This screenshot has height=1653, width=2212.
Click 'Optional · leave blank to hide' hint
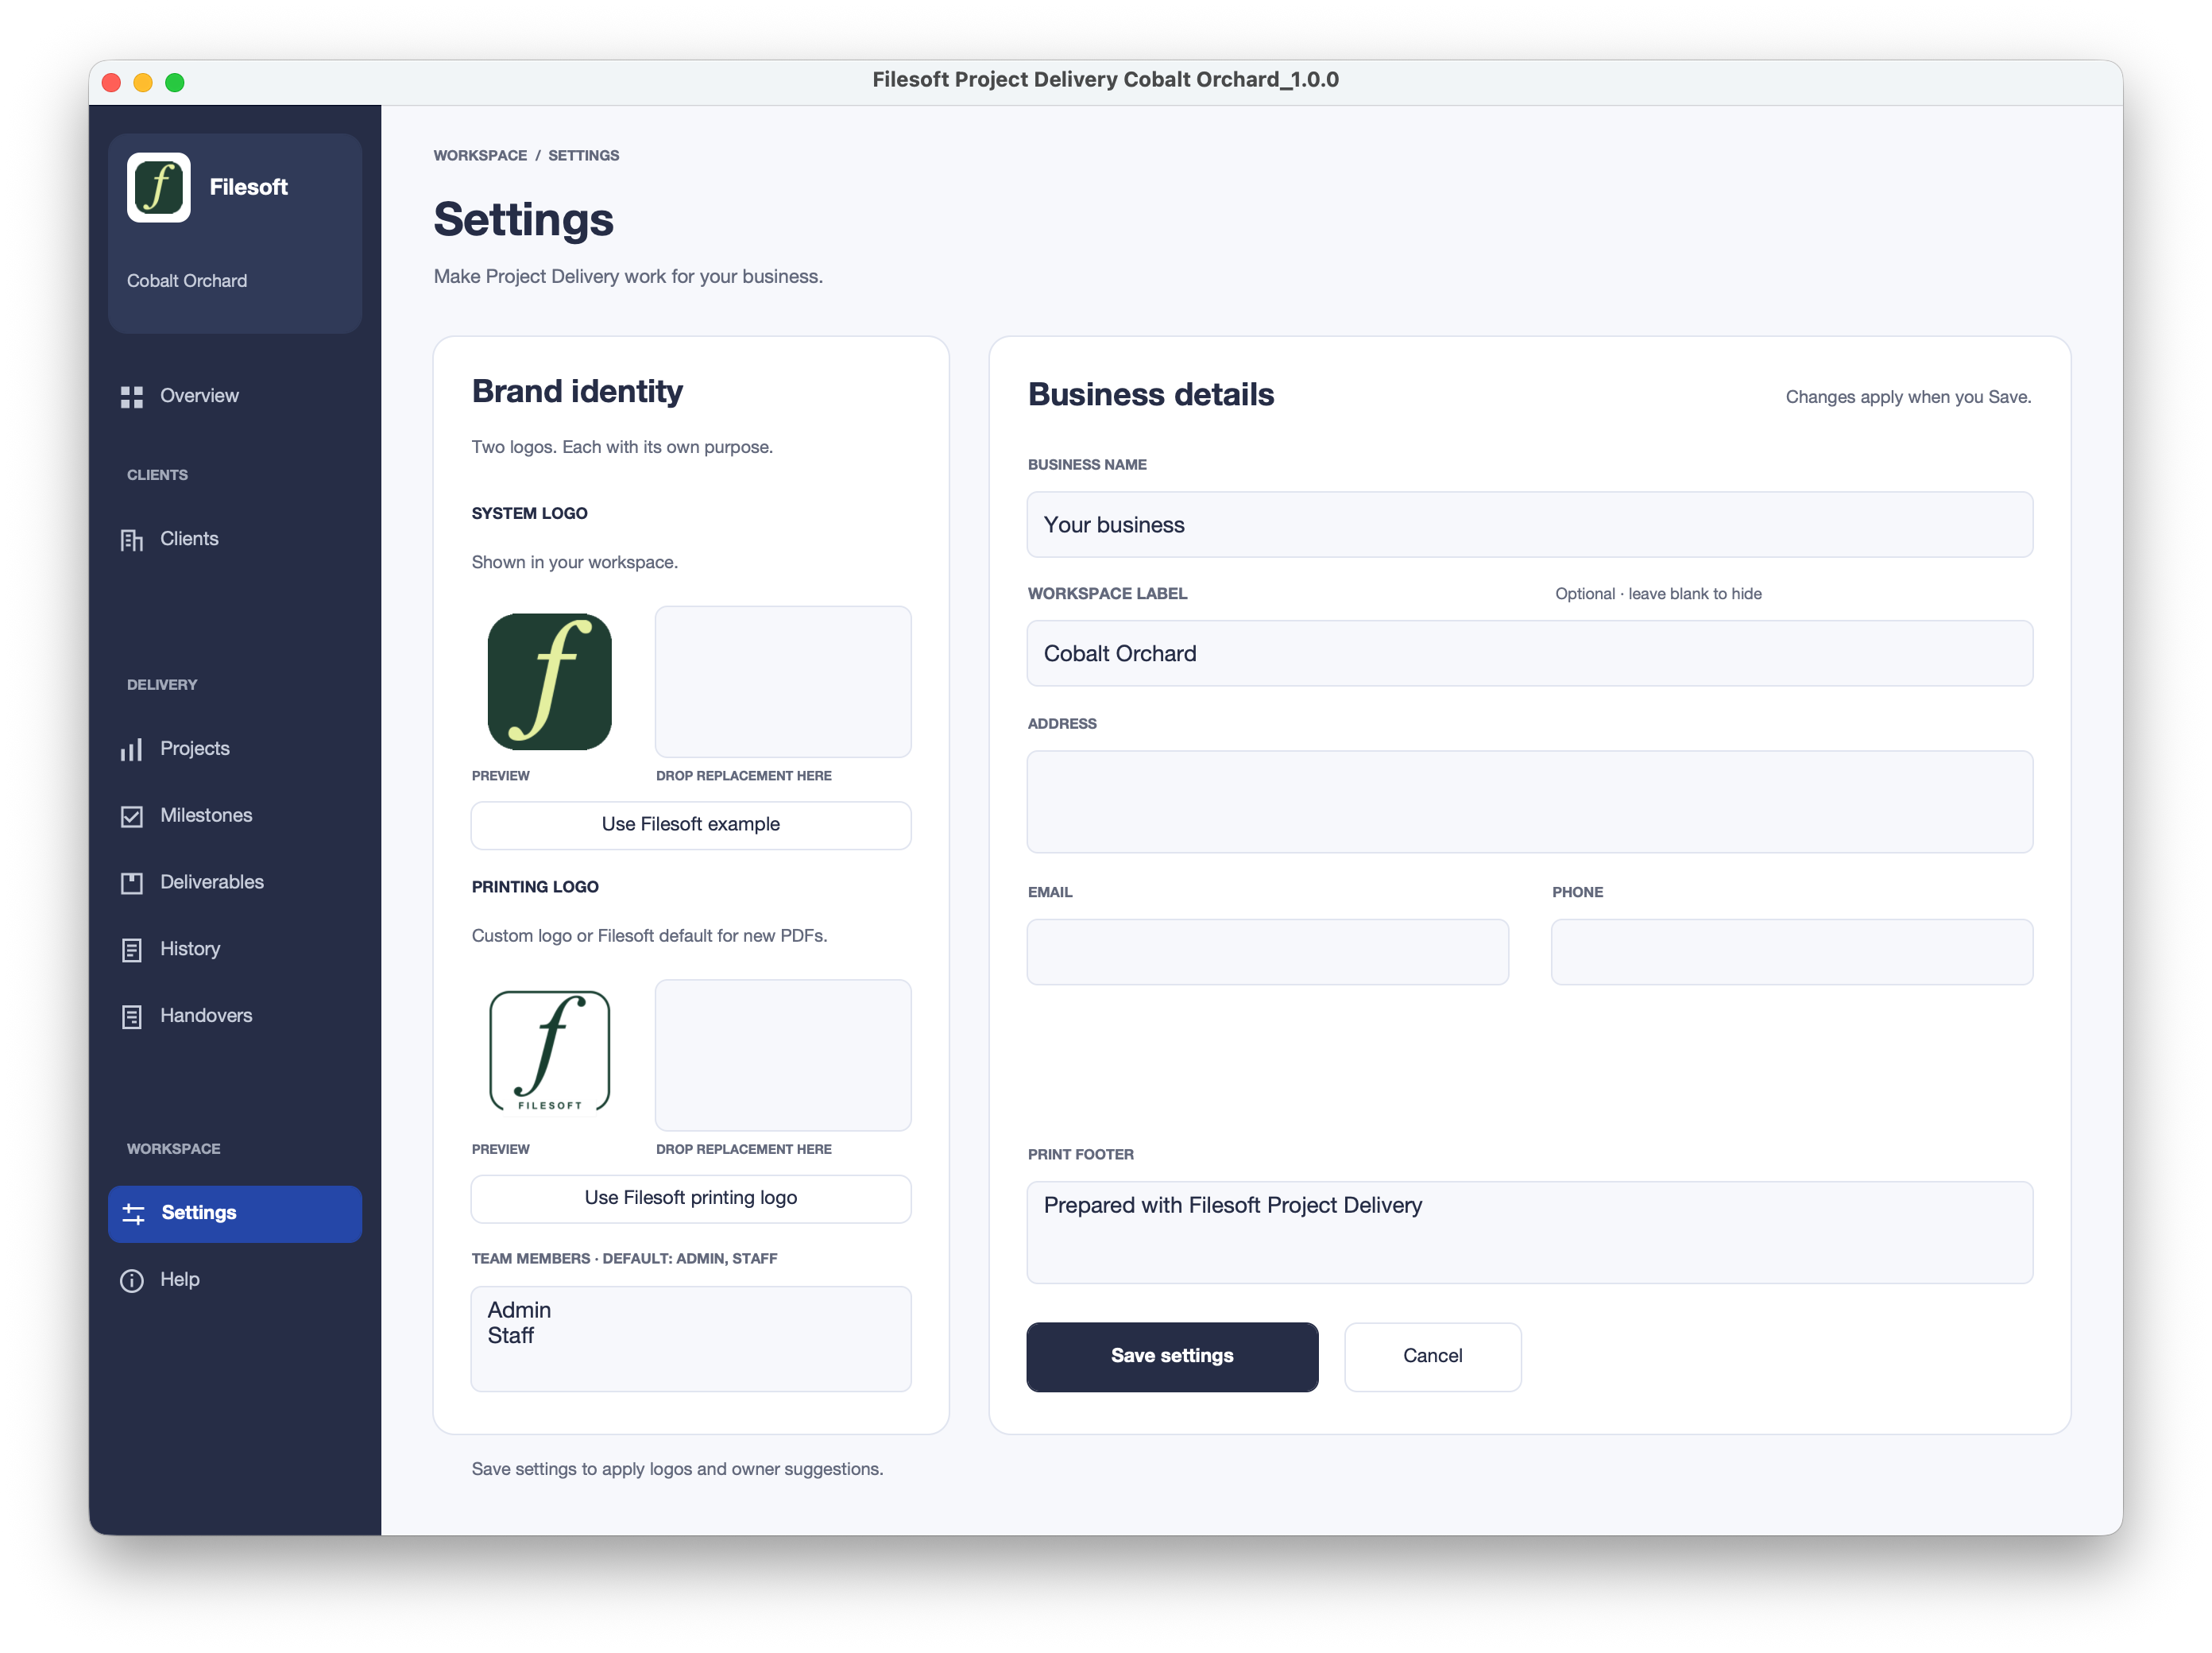pos(1658,594)
